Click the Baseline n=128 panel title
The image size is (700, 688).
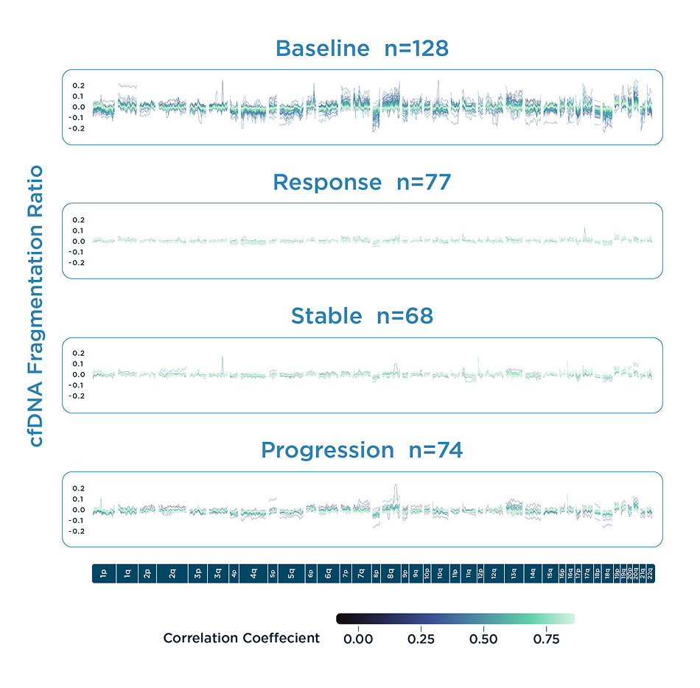click(362, 49)
